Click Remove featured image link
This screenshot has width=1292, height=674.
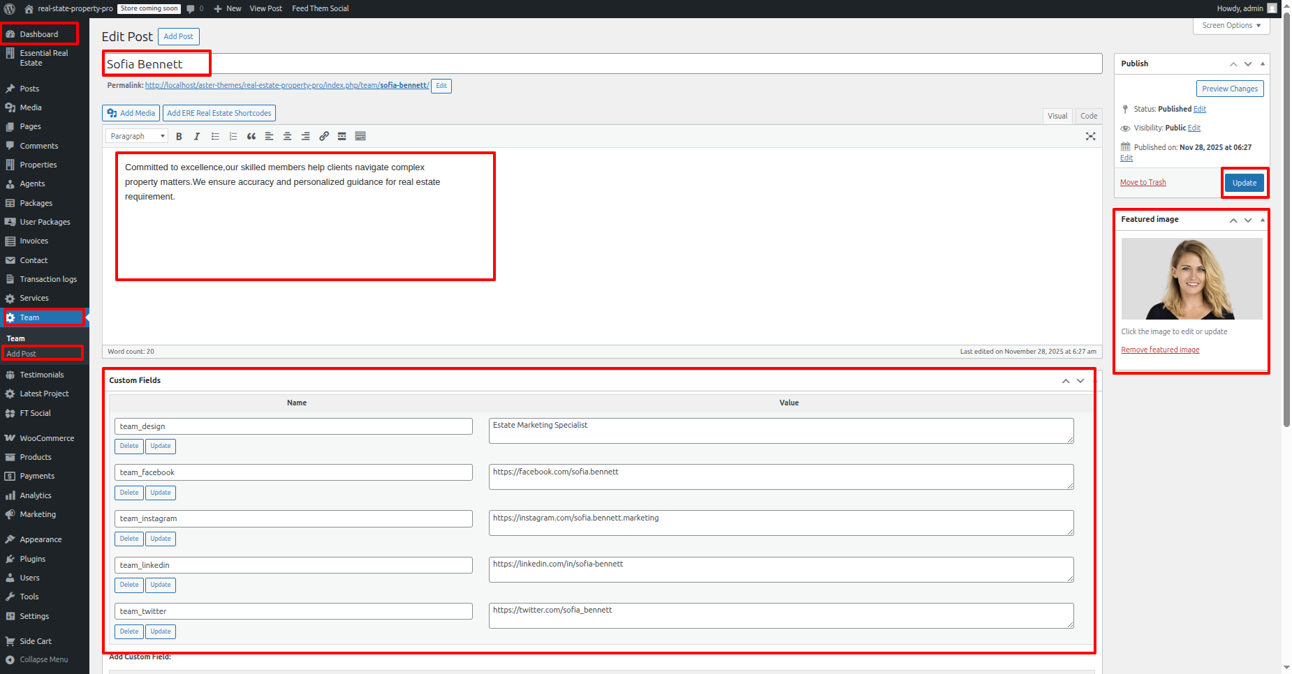pos(1160,350)
